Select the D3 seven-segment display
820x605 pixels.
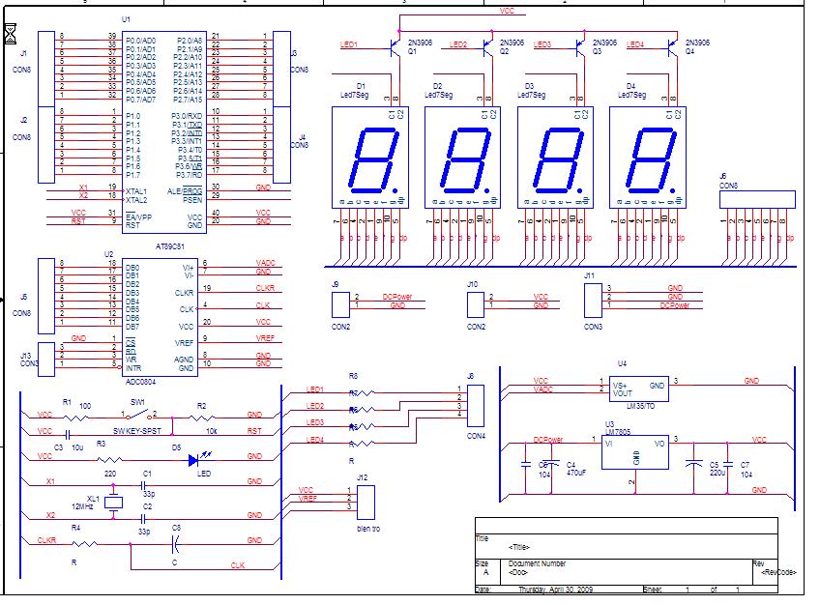coord(555,158)
